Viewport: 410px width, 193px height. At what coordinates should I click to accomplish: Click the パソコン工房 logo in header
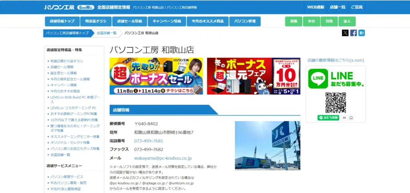point(59,7)
